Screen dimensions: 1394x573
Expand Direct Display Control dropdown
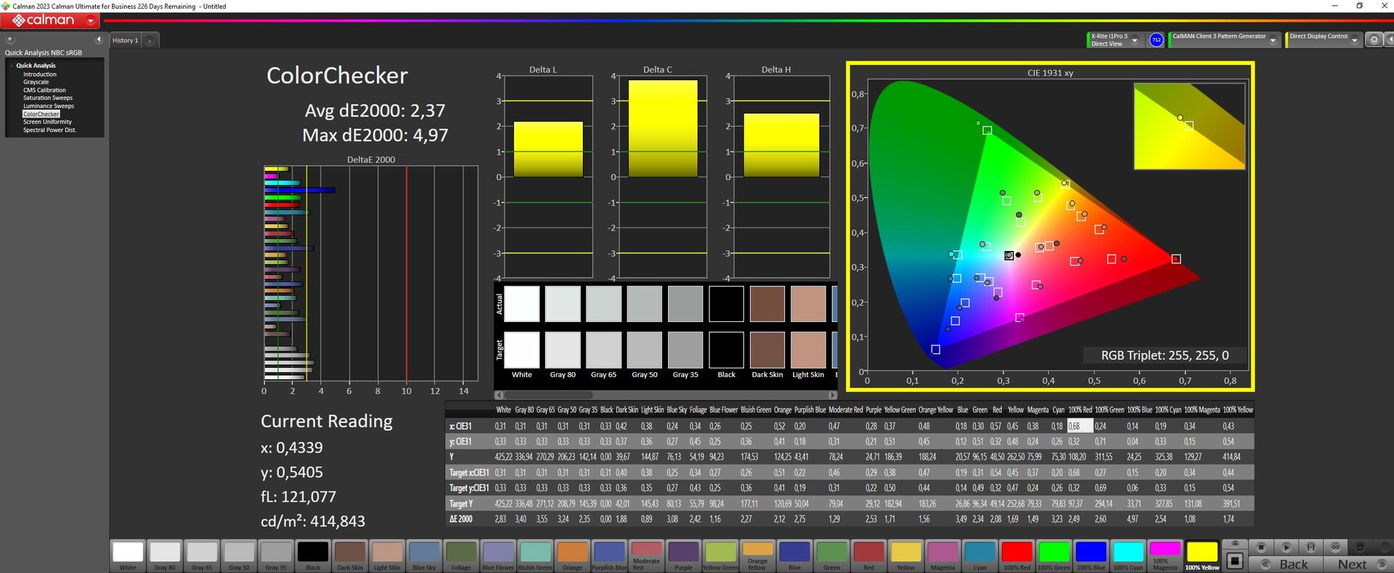(x=1354, y=41)
